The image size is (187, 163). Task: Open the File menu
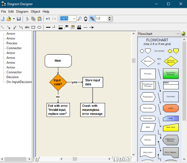(x=3, y=12)
